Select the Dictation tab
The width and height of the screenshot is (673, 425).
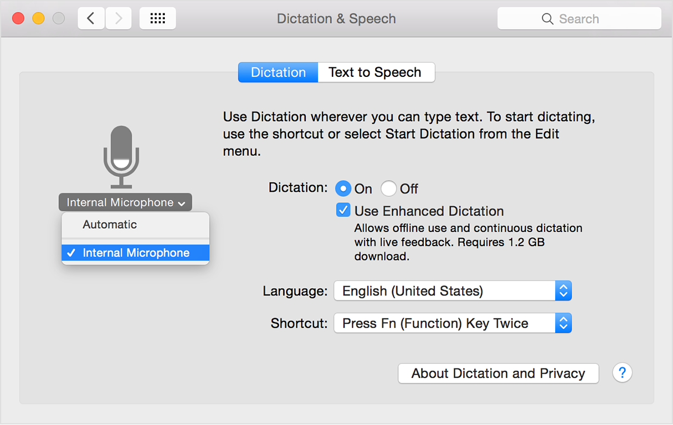[x=278, y=72]
